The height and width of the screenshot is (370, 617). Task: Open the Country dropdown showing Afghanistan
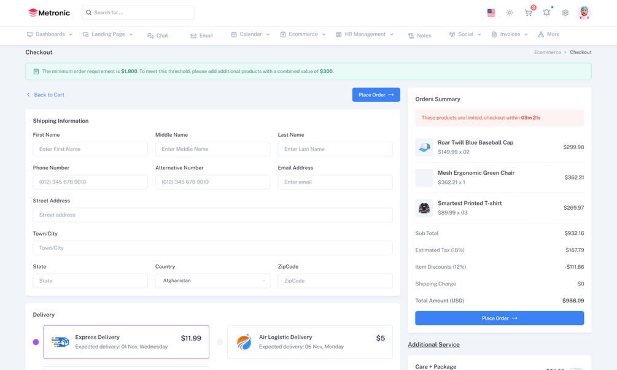pyautogui.click(x=212, y=281)
